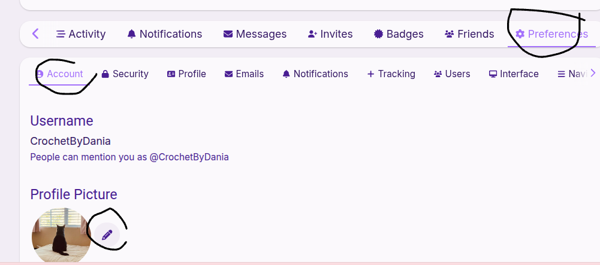
Task: Open the Users preferences tab
Action: pos(452,74)
